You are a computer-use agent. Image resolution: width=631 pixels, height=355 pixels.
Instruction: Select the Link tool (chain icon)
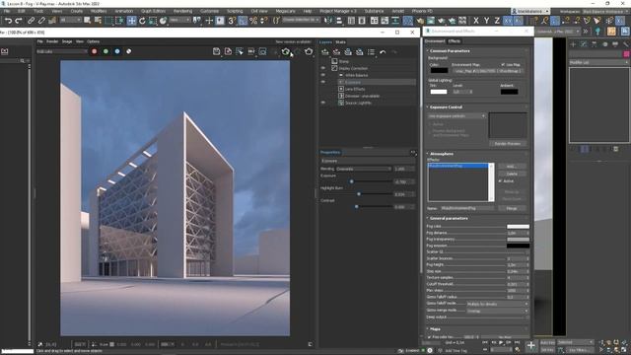[31, 21]
